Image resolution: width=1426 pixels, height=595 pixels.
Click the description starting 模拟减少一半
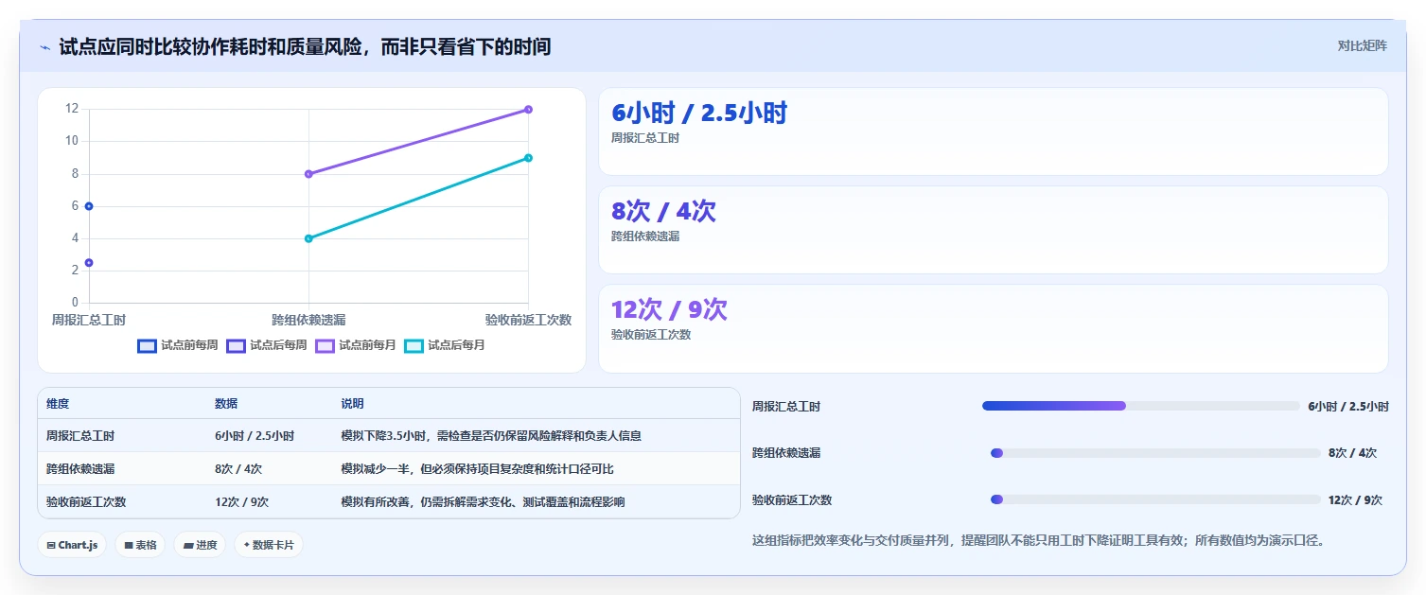click(478, 469)
